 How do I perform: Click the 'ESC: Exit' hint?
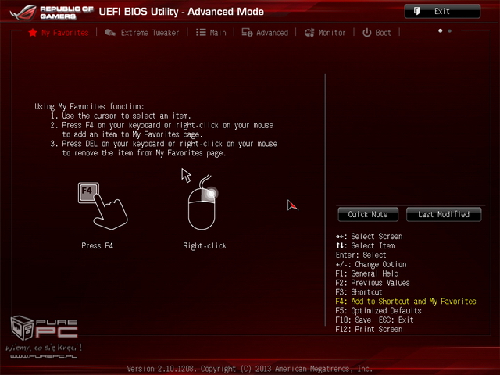click(396, 320)
